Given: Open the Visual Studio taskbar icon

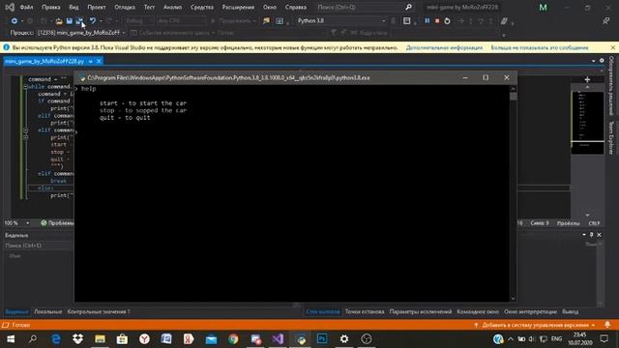Looking at the screenshot, I should 278,339.
